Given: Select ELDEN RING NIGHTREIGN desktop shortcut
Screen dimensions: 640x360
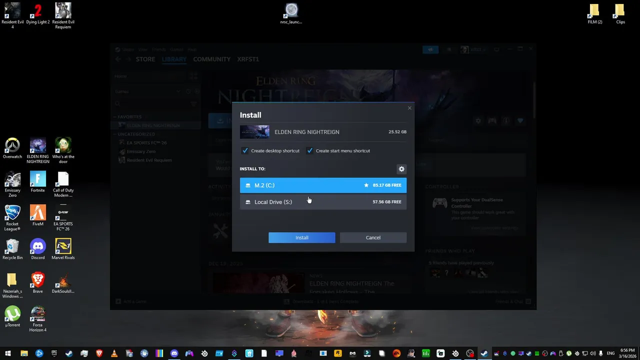Looking at the screenshot, I should coord(38,150).
